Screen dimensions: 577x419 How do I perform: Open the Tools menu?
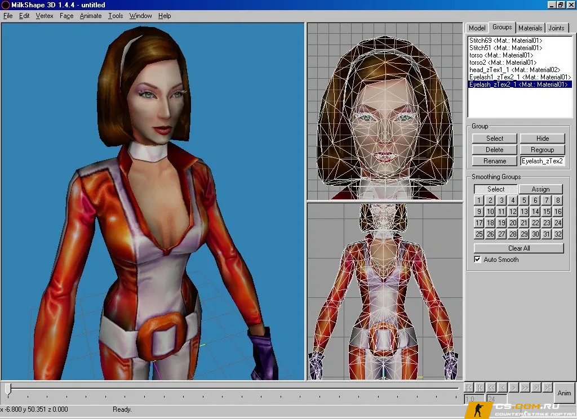pos(116,16)
